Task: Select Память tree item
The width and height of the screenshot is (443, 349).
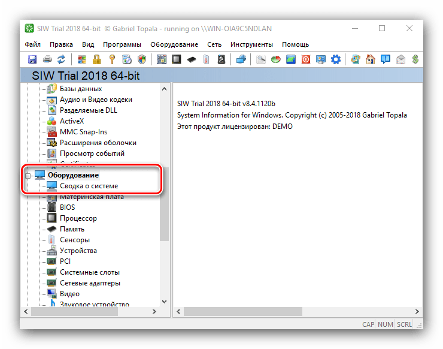Action: [72, 229]
